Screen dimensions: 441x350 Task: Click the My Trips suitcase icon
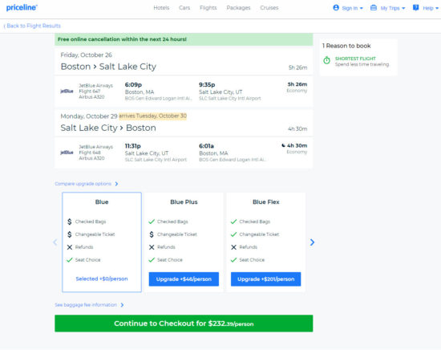pyautogui.click(x=374, y=7)
